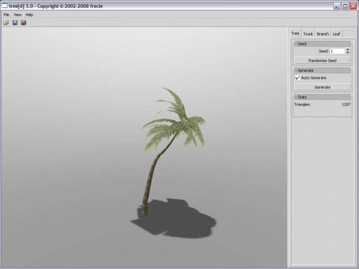Decrease the Seed value with down arrow

[348, 53]
